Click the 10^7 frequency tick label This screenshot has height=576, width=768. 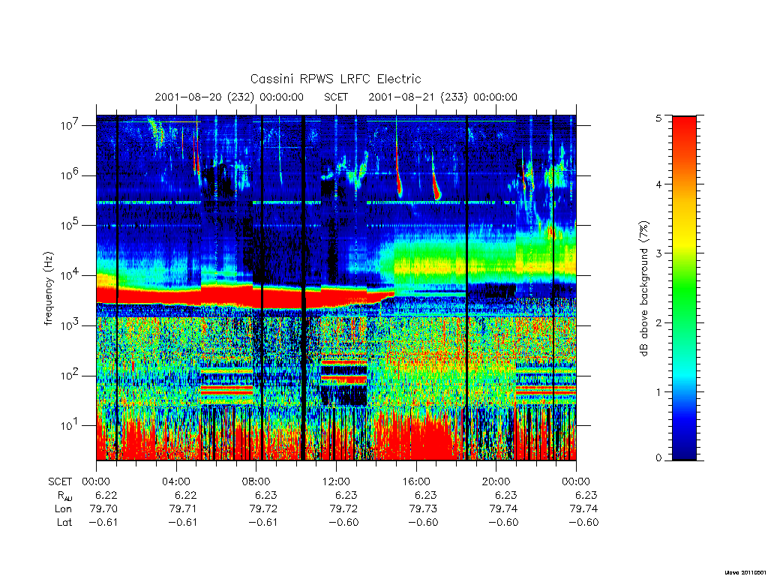[x=70, y=125]
